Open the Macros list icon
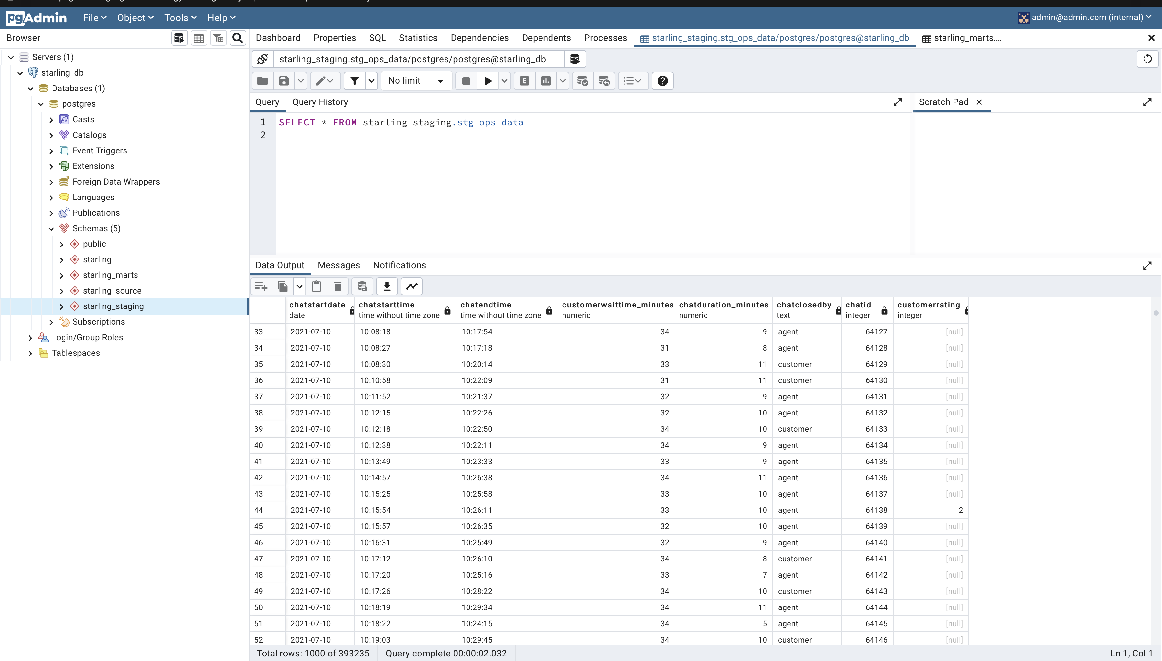Image resolution: width=1162 pixels, height=661 pixels. click(633, 81)
